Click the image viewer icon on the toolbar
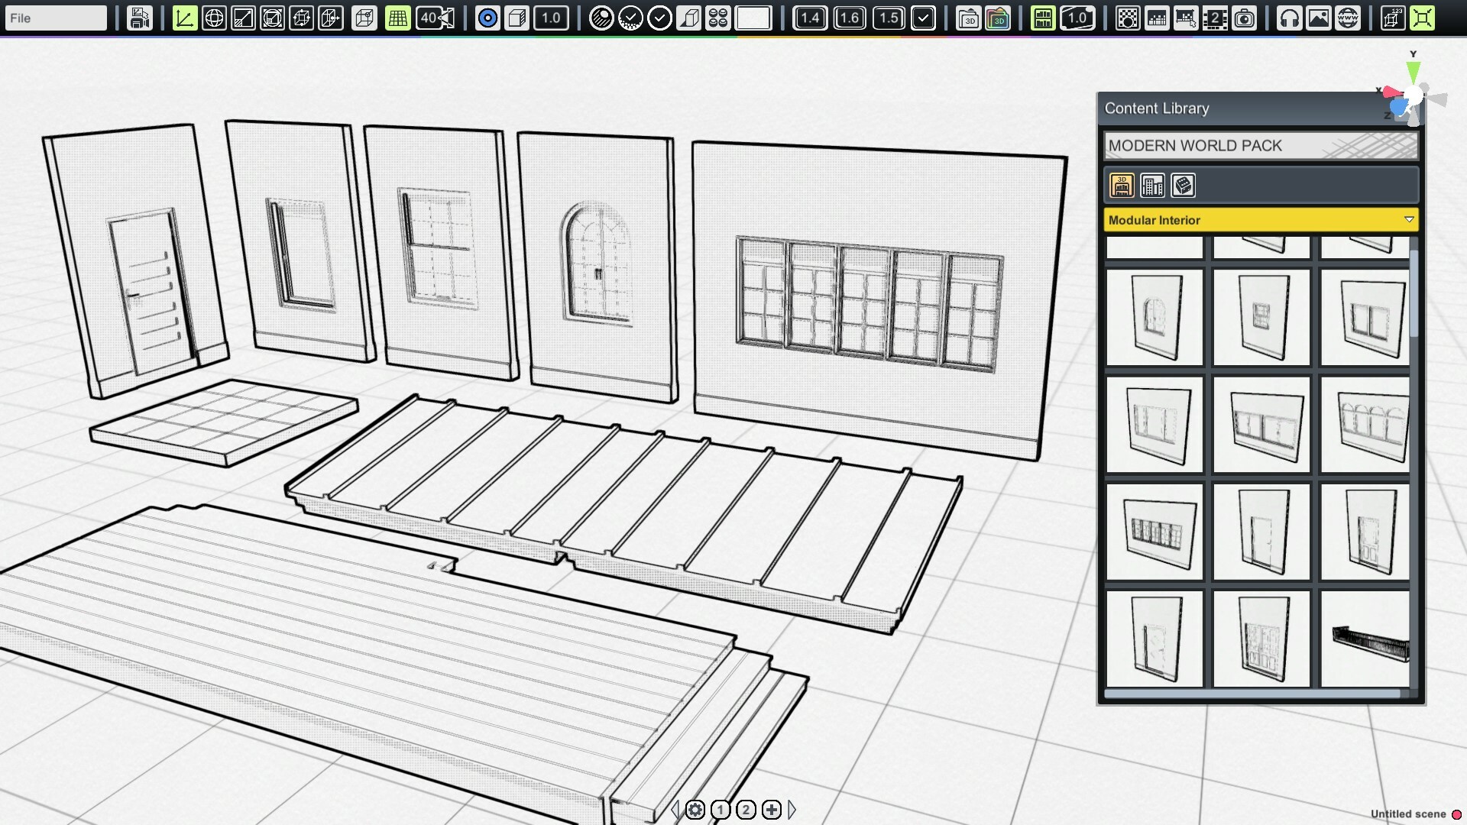Image resolution: width=1467 pixels, height=825 pixels. pos(1319,18)
